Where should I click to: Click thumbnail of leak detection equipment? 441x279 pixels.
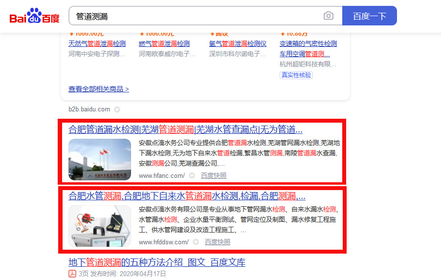(100, 226)
